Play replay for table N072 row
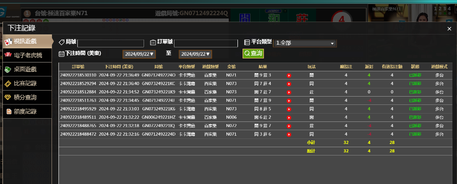The width and height of the screenshot is (457, 184). click(x=289, y=126)
